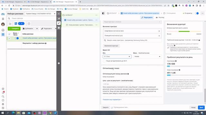Screen dimensions: 206x115
Task: Close the editing pane with the X on dark strip
Action: 59,14
